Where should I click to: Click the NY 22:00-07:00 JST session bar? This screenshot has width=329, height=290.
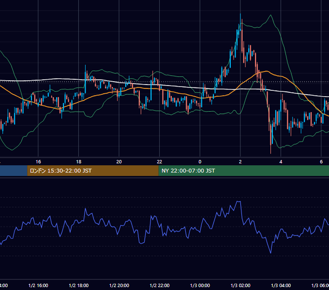click(243, 171)
